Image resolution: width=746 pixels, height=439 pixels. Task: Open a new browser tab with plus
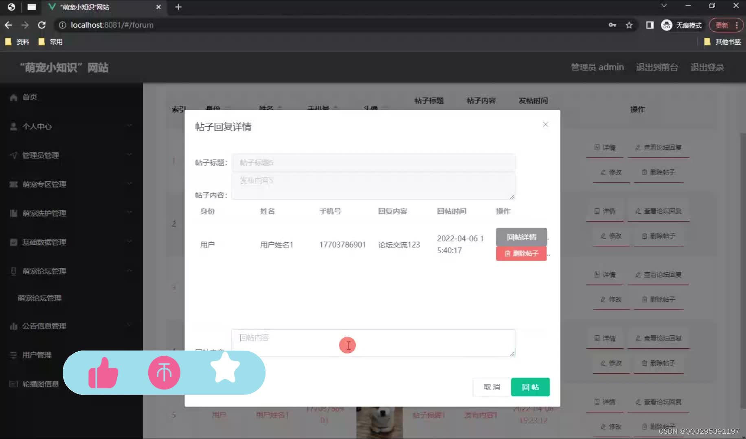pos(178,7)
